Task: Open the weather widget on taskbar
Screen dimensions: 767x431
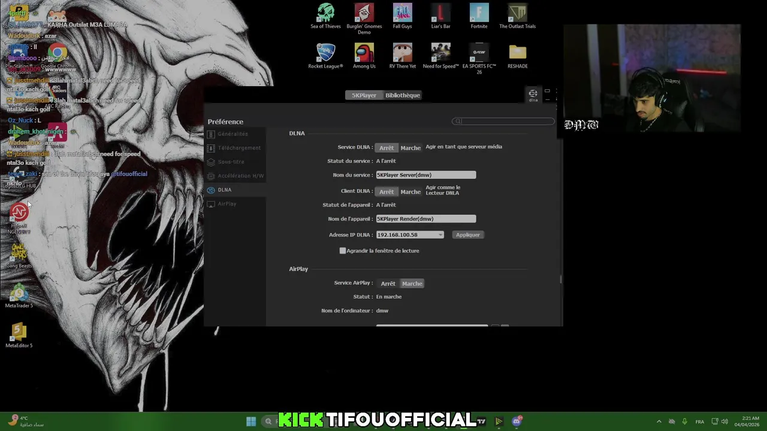Action: point(25,421)
